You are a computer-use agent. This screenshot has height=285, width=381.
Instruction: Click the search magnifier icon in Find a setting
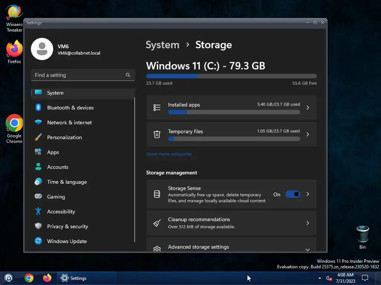pyautogui.click(x=128, y=75)
